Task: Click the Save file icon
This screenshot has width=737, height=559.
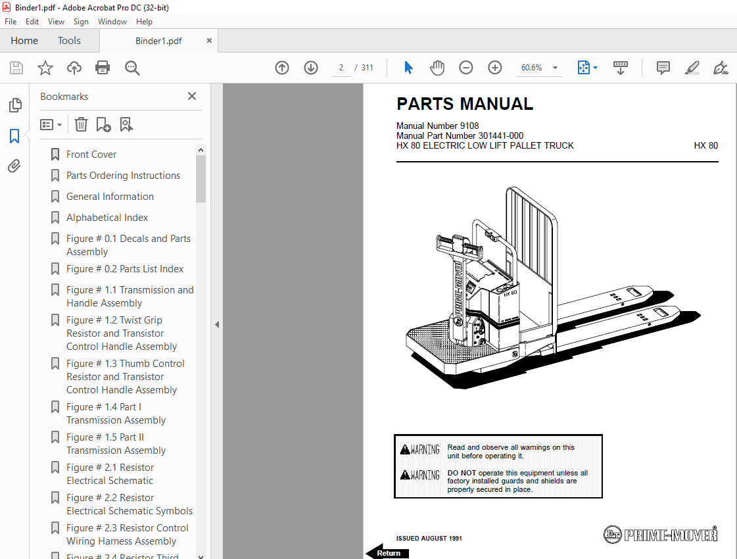Action: click(x=16, y=68)
